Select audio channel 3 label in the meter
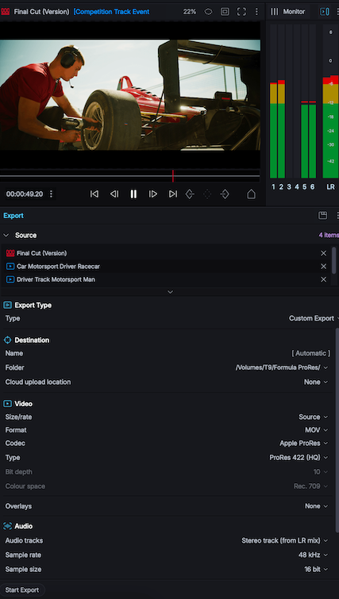 [x=289, y=186]
